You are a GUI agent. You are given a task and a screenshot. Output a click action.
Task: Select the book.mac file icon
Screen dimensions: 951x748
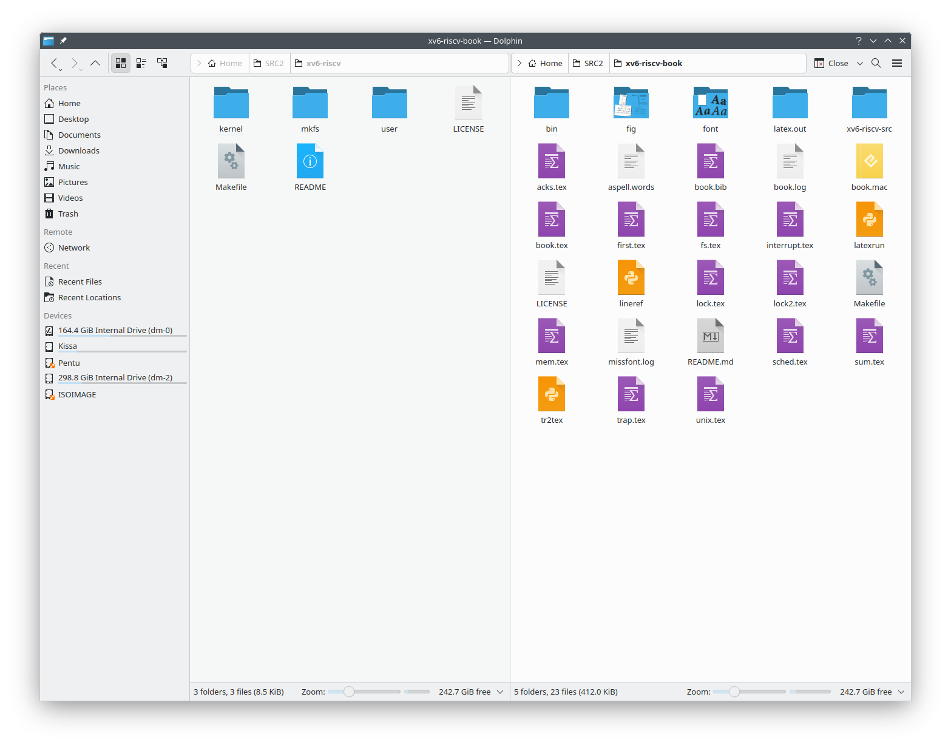point(869,162)
